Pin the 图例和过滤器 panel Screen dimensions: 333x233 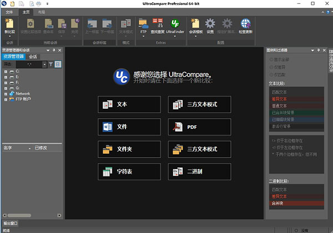click(319, 50)
